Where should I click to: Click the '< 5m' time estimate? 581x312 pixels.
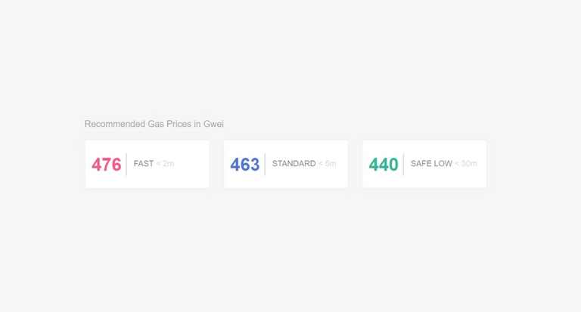click(327, 164)
